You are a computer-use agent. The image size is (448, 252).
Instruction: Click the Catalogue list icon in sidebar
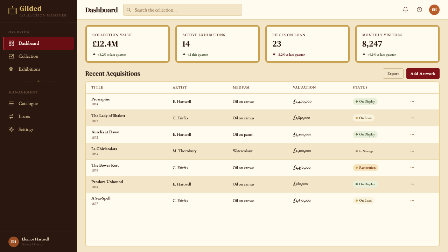pos(11,104)
